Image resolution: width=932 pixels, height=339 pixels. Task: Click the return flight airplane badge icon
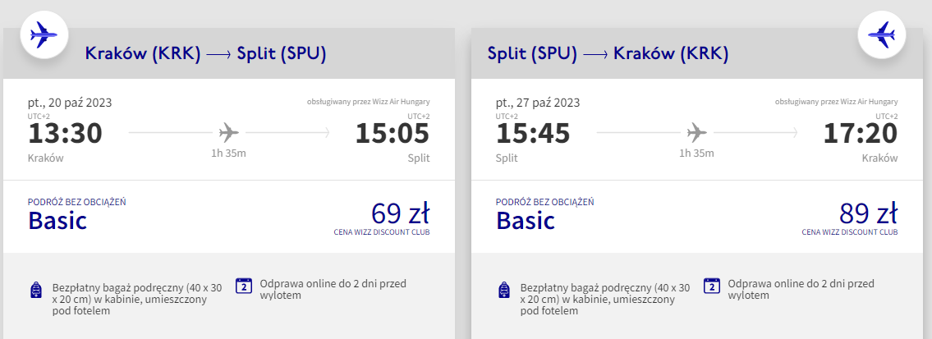881,34
